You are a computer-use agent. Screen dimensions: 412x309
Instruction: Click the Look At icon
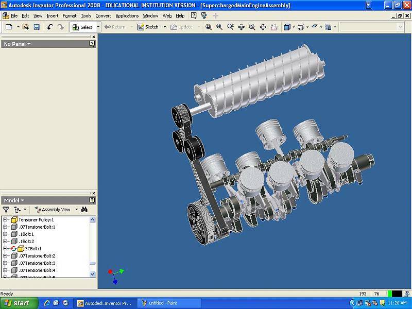(274, 27)
